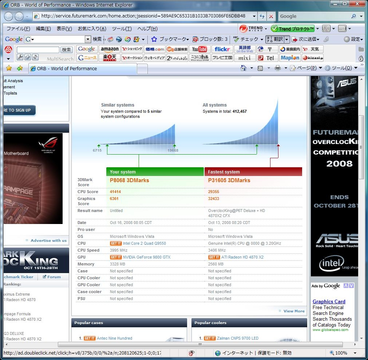Click the search magnifier icon
Screen dimensions: 368x360
click(353, 16)
